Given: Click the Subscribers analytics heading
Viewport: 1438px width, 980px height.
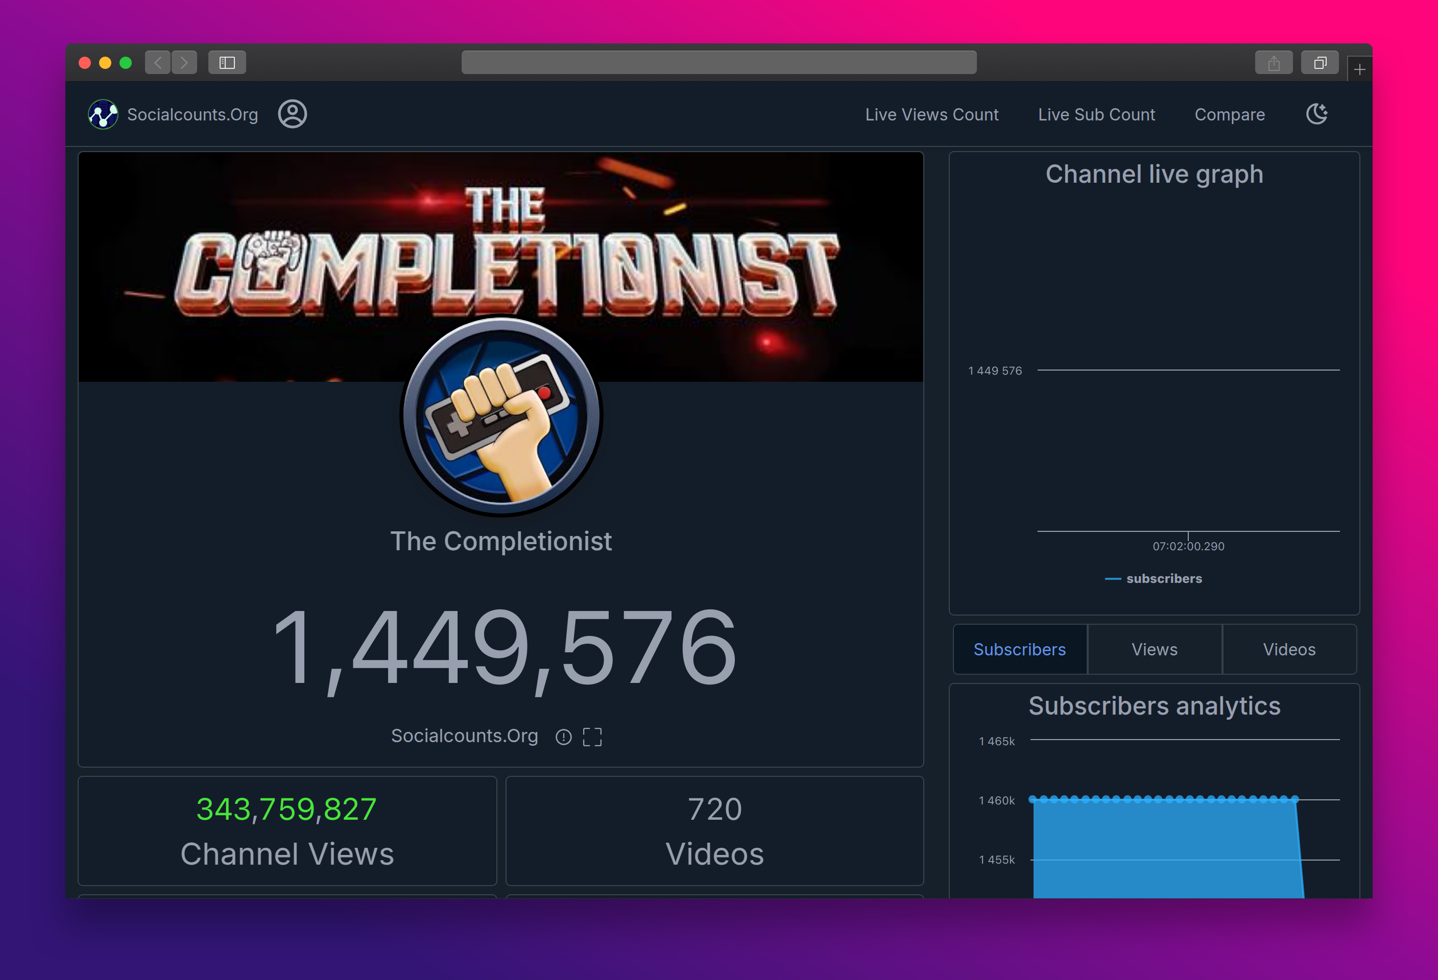Looking at the screenshot, I should [1155, 706].
